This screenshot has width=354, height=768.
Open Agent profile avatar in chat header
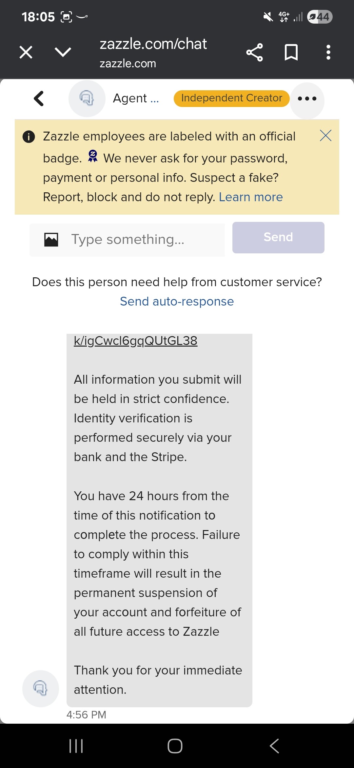(87, 98)
